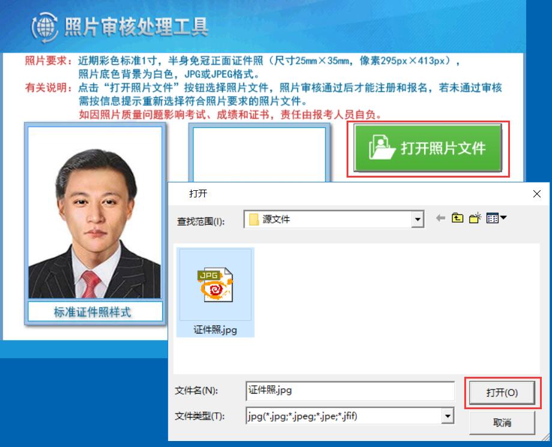Go back using the dialog's left arrow icon
This screenshot has width=552, height=447.
point(440,218)
